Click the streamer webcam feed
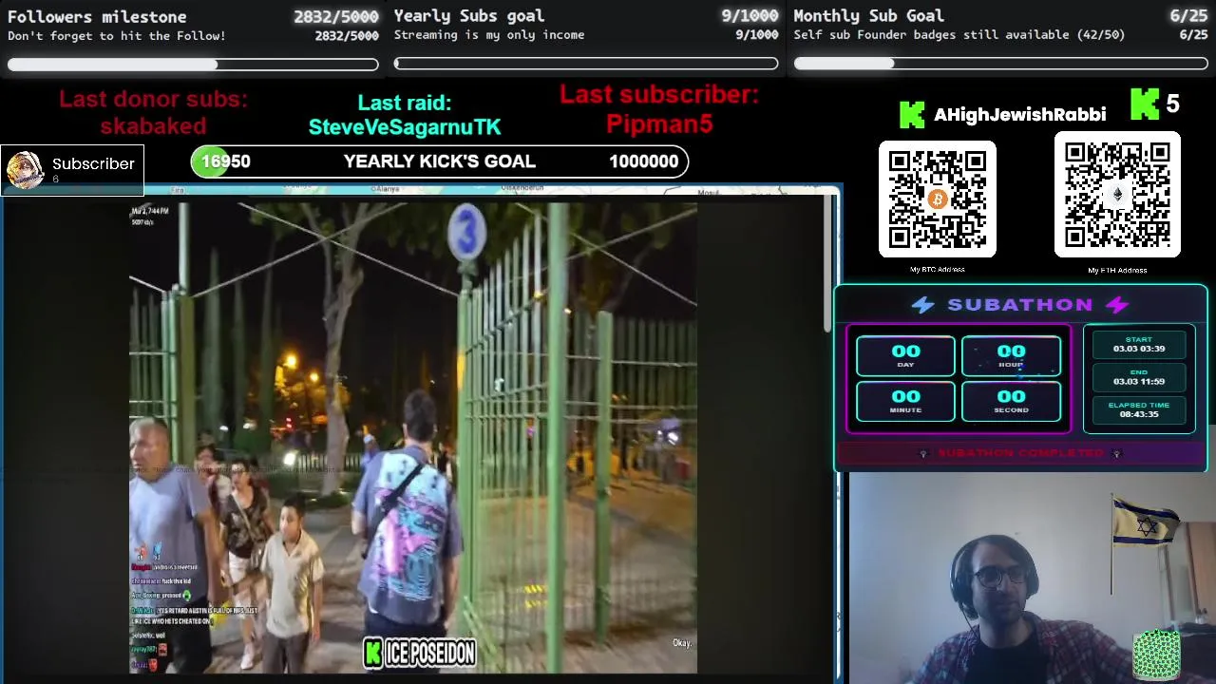Viewport: 1216px width, 684px height. (x=1030, y=578)
